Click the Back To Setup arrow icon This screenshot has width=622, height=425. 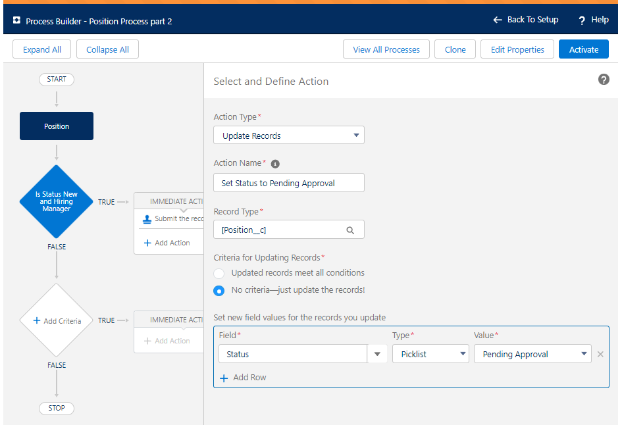498,20
